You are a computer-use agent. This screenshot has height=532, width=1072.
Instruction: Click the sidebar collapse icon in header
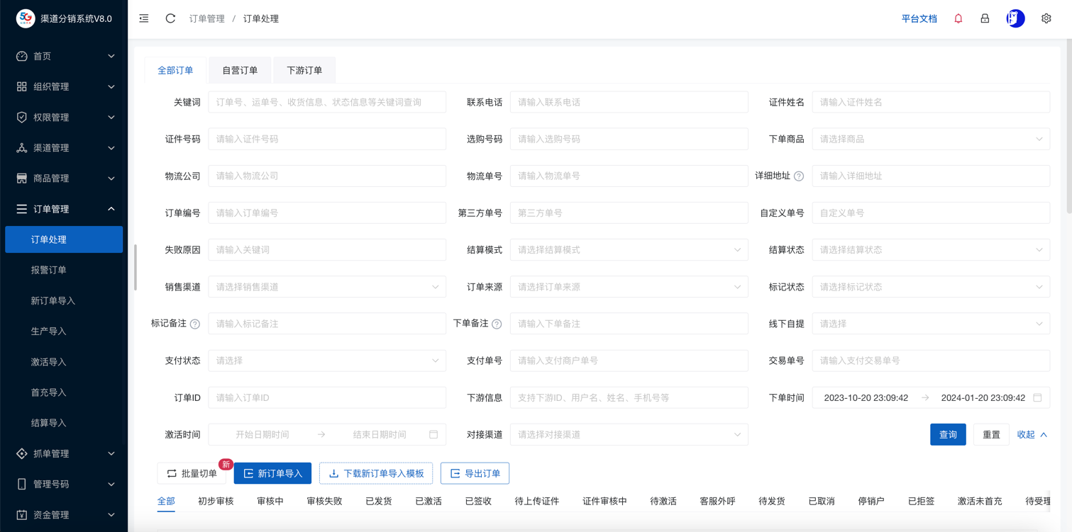[x=144, y=18]
